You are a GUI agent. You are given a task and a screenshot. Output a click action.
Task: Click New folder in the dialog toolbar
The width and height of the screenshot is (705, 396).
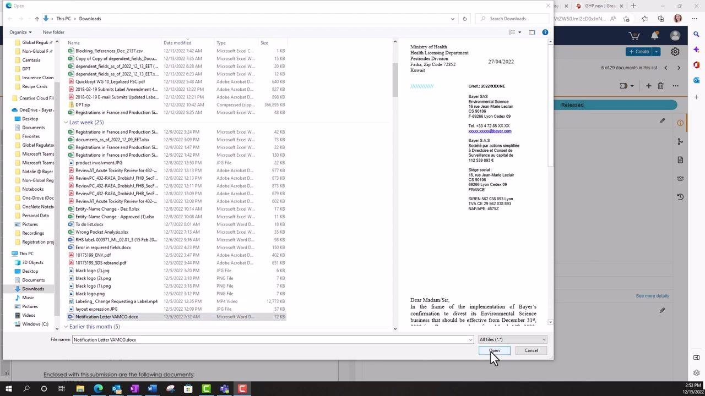[x=53, y=32]
